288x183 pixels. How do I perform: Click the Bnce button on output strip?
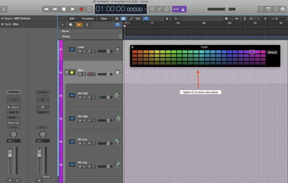[x=46, y=176]
